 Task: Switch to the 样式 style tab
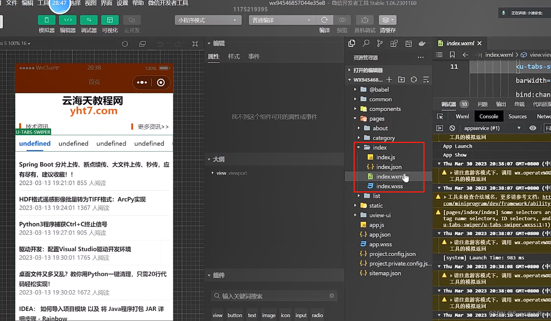pos(234,57)
